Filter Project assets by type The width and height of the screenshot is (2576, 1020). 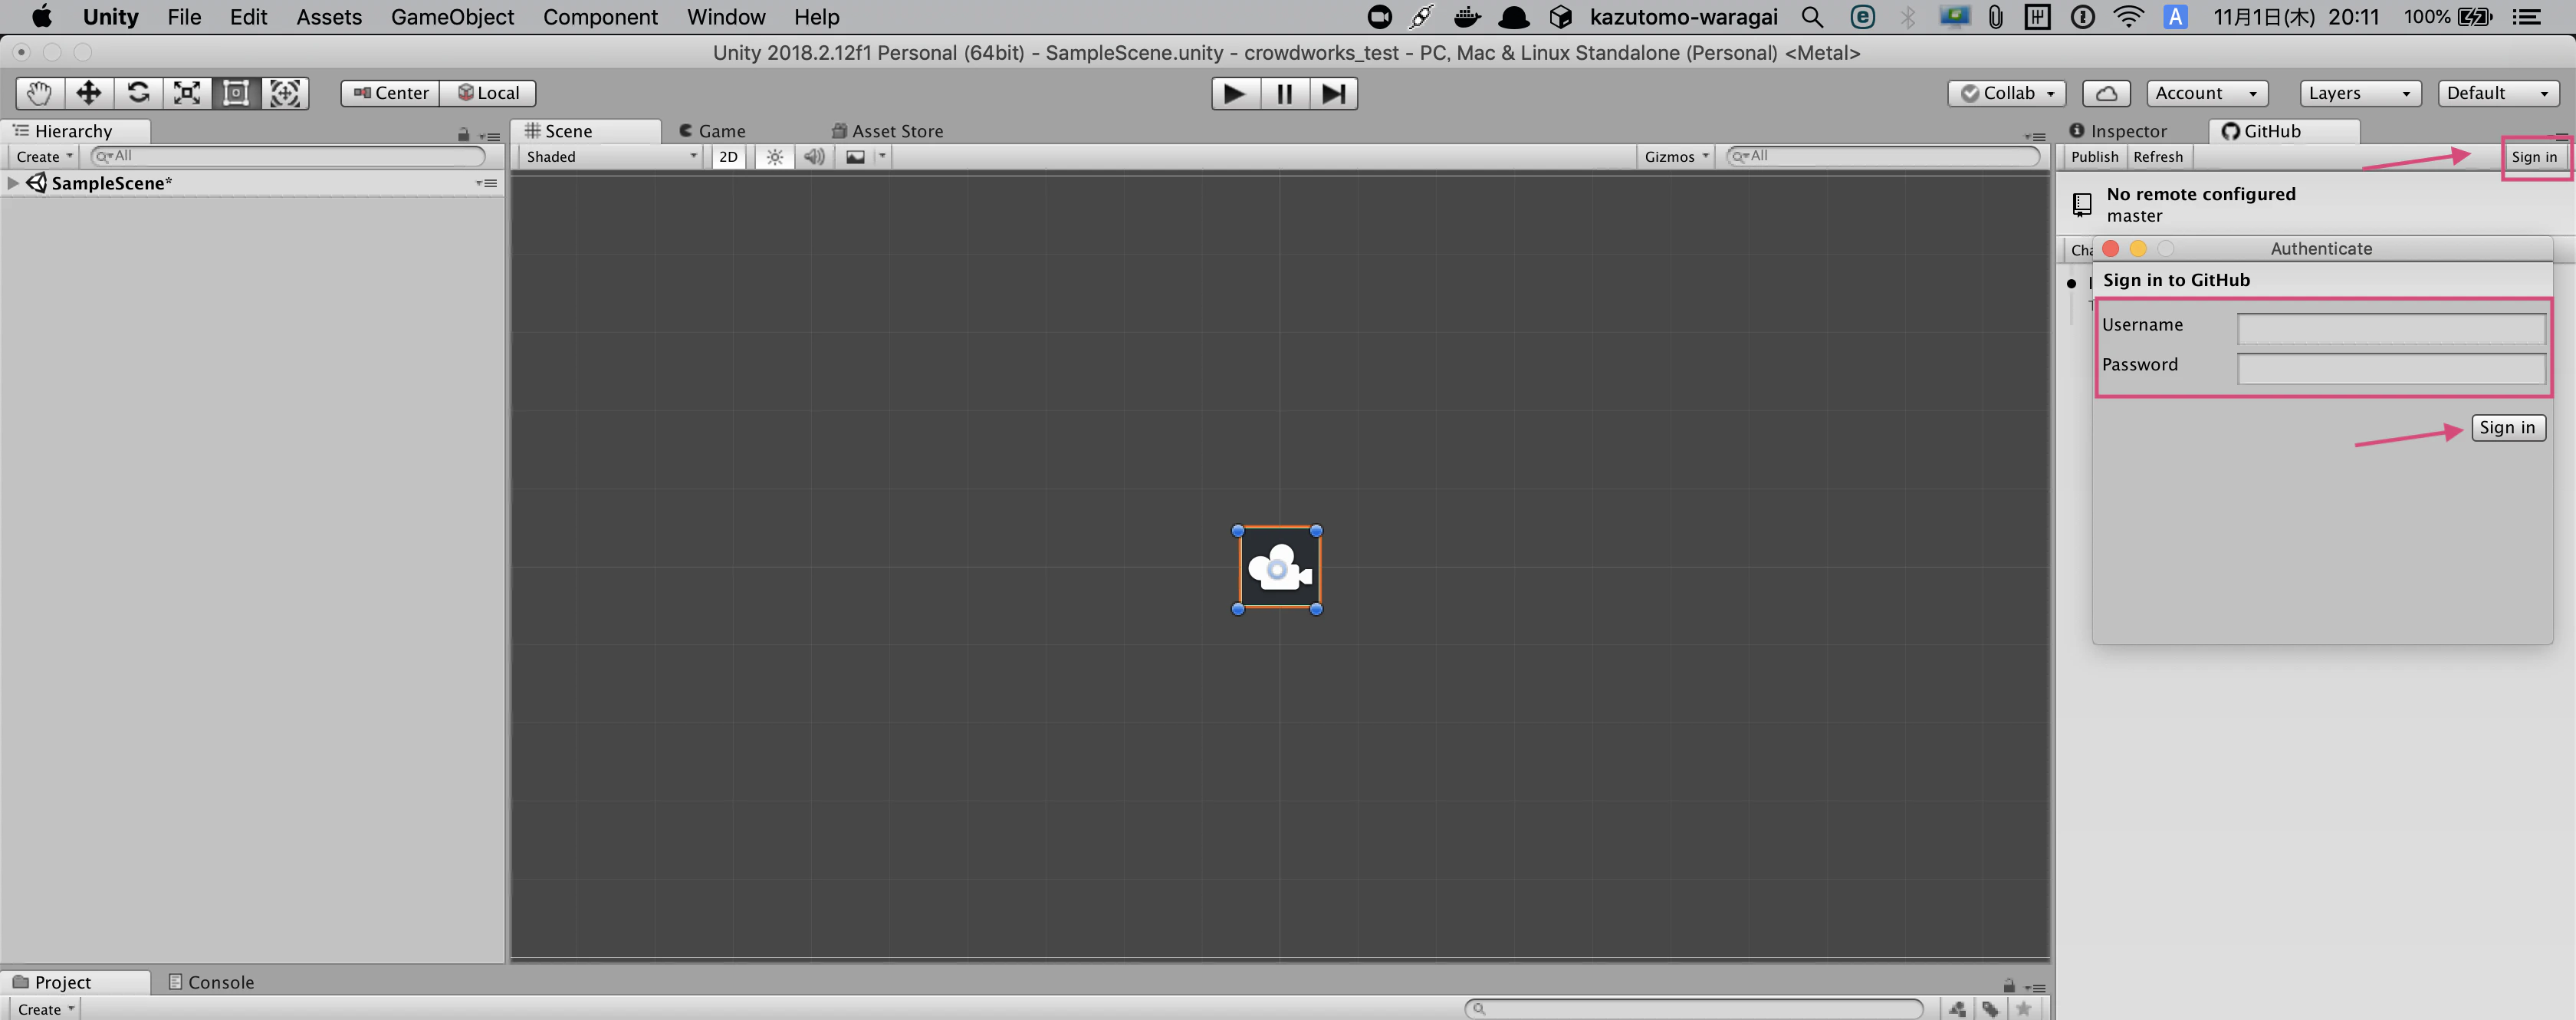click(x=1958, y=1009)
